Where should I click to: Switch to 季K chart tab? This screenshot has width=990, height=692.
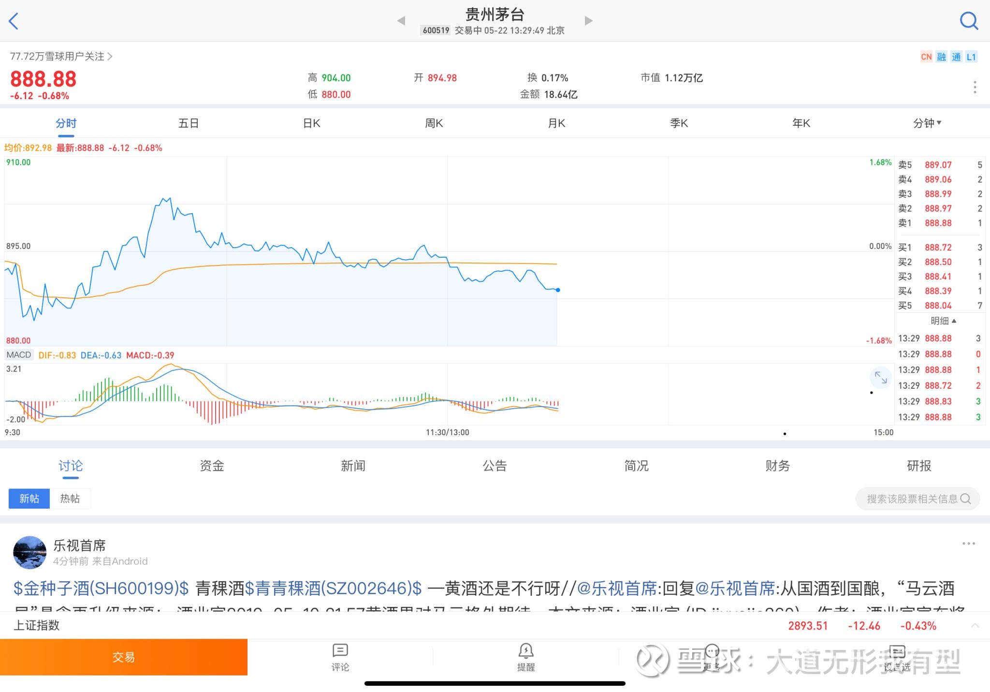pyautogui.click(x=679, y=123)
